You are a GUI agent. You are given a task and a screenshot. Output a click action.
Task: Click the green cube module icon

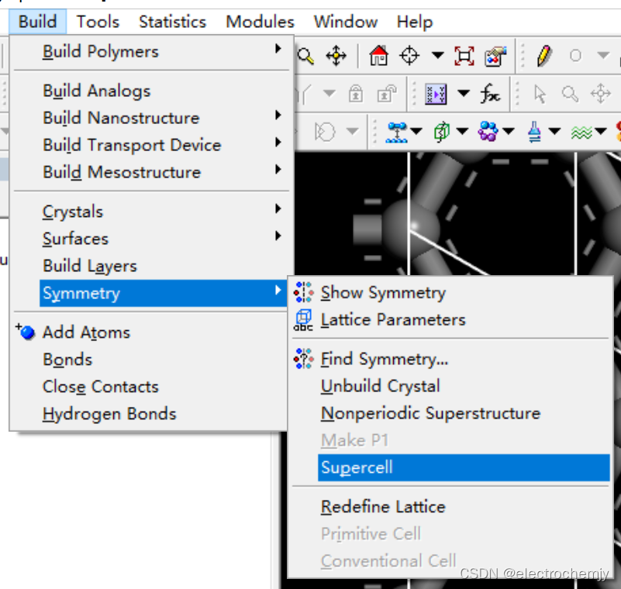(x=442, y=133)
